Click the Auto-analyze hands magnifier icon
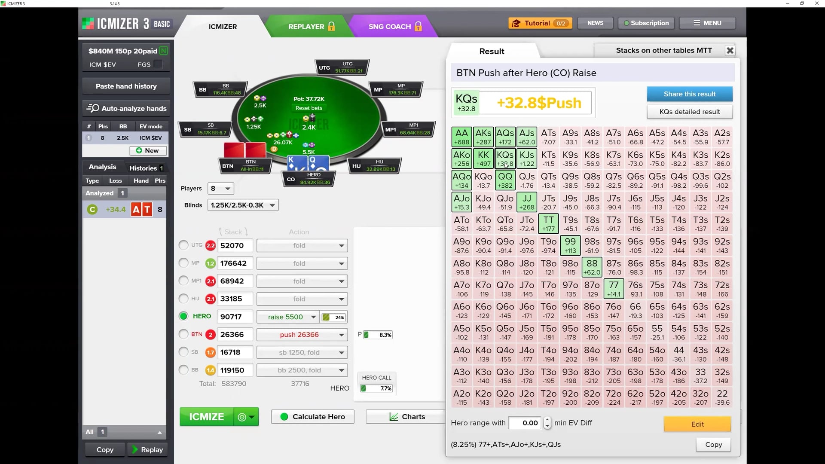This screenshot has width=825, height=464. coord(93,108)
